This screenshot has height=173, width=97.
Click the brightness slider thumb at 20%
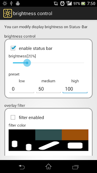click(27, 63)
